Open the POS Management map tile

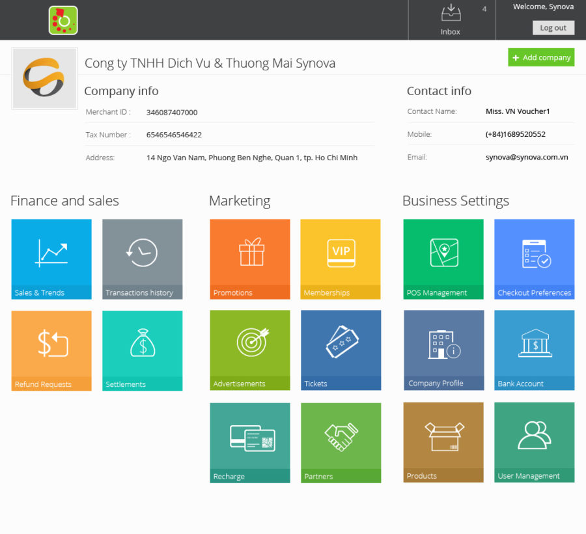coord(443,259)
